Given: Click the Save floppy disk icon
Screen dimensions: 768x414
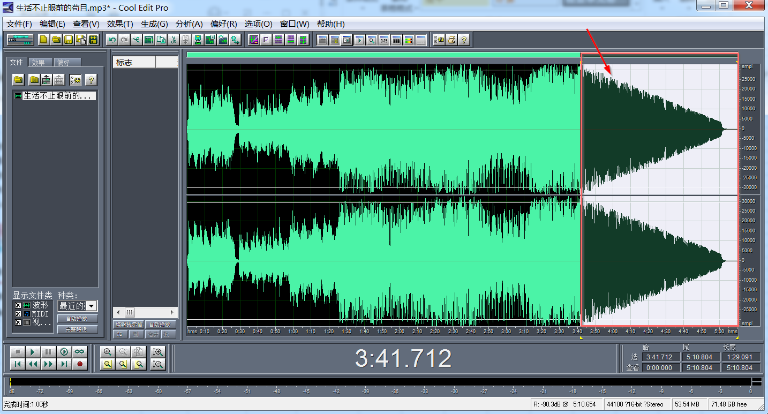Looking at the screenshot, I should pos(69,40).
